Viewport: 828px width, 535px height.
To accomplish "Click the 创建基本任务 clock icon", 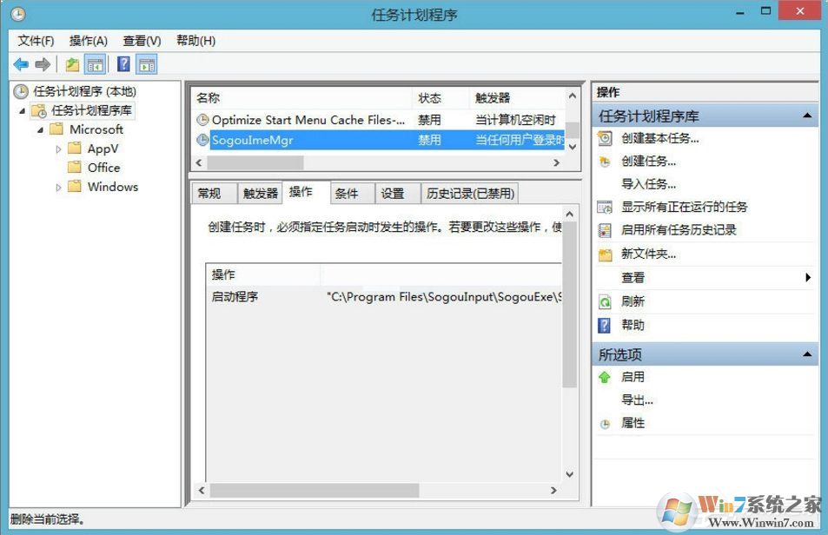I will [x=603, y=137].
